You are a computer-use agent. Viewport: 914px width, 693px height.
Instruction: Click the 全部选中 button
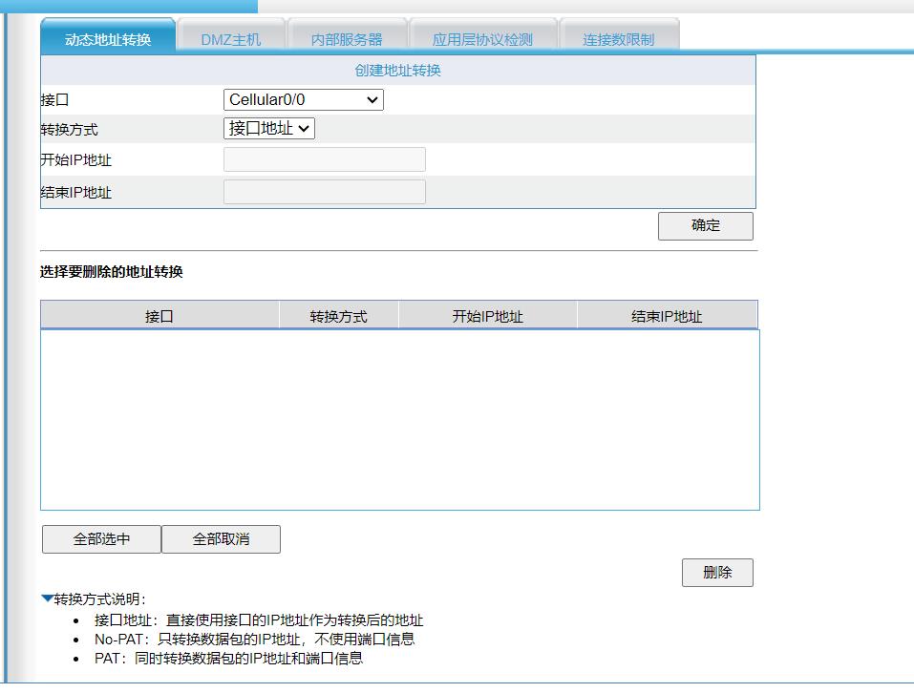pyautogui.click(x=101, y=539)
